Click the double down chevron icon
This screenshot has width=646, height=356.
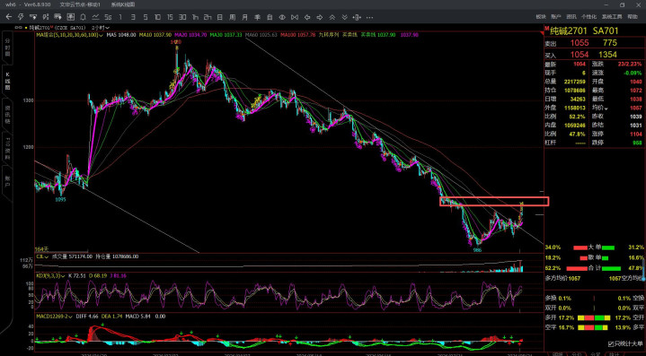click(x=344, y=17)
